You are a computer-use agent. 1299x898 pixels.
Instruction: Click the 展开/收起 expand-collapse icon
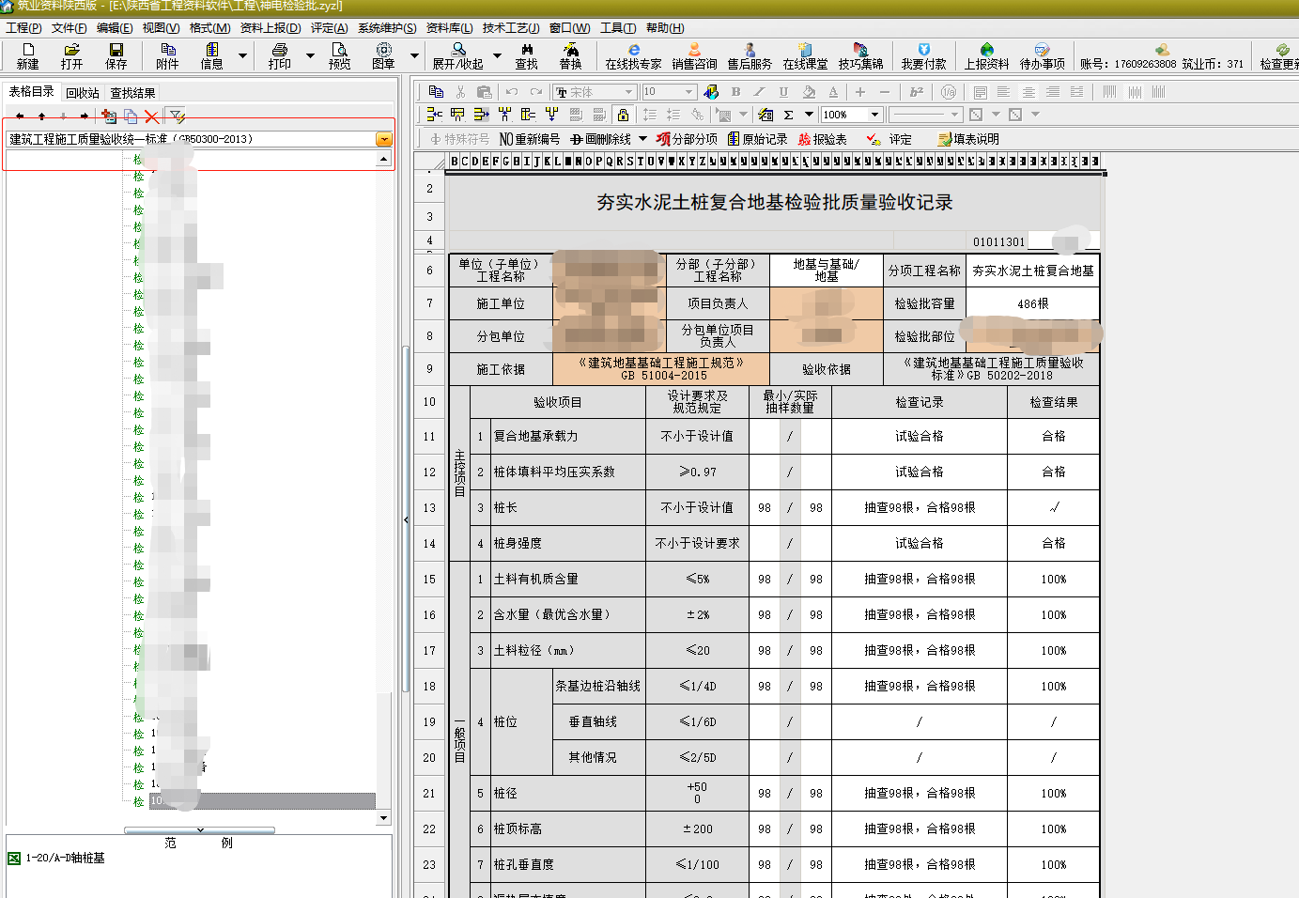tap(457, 55)
